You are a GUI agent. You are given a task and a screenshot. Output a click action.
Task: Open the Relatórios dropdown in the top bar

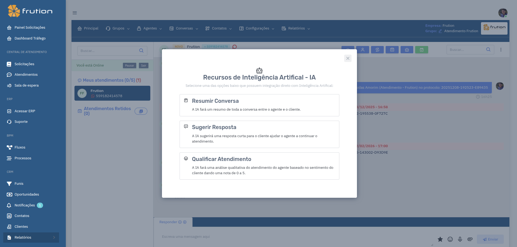point(295,28)
